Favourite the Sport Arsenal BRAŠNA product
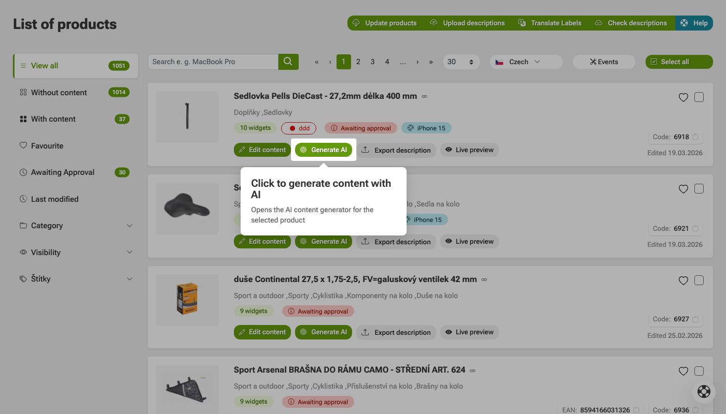The height and width of the screenshot is (414, 726). coord(683,371)
